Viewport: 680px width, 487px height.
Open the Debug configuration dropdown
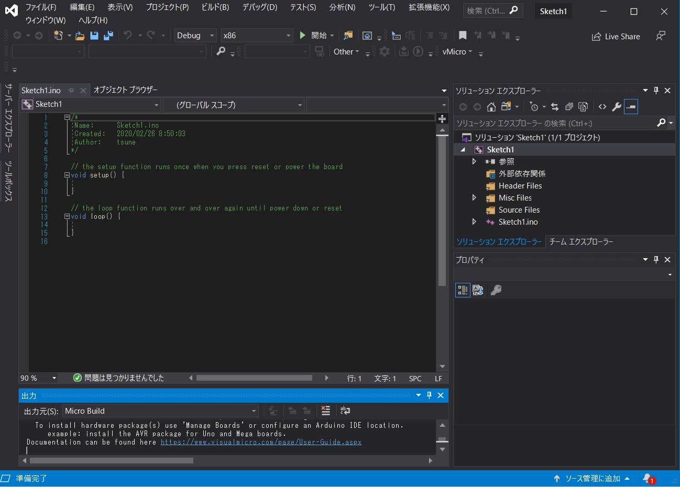(x=195, y=35)
